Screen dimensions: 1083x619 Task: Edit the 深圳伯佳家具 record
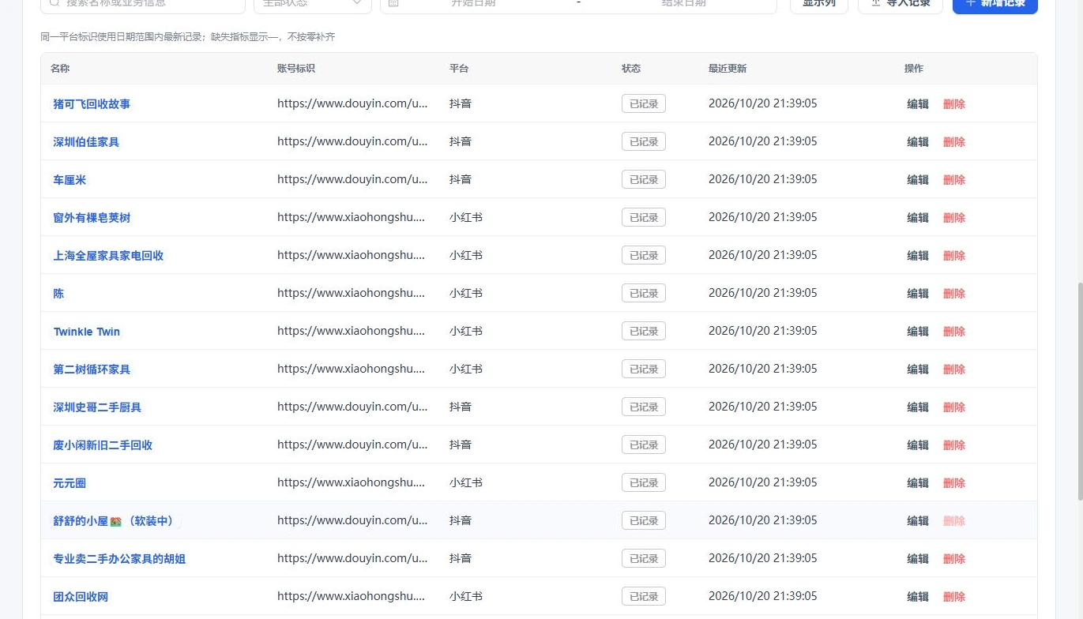(918, 142)
